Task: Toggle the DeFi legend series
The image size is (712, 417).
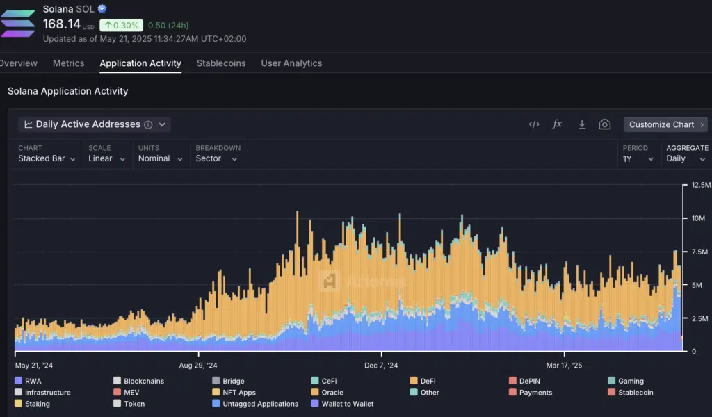Action: click(423, 381)
